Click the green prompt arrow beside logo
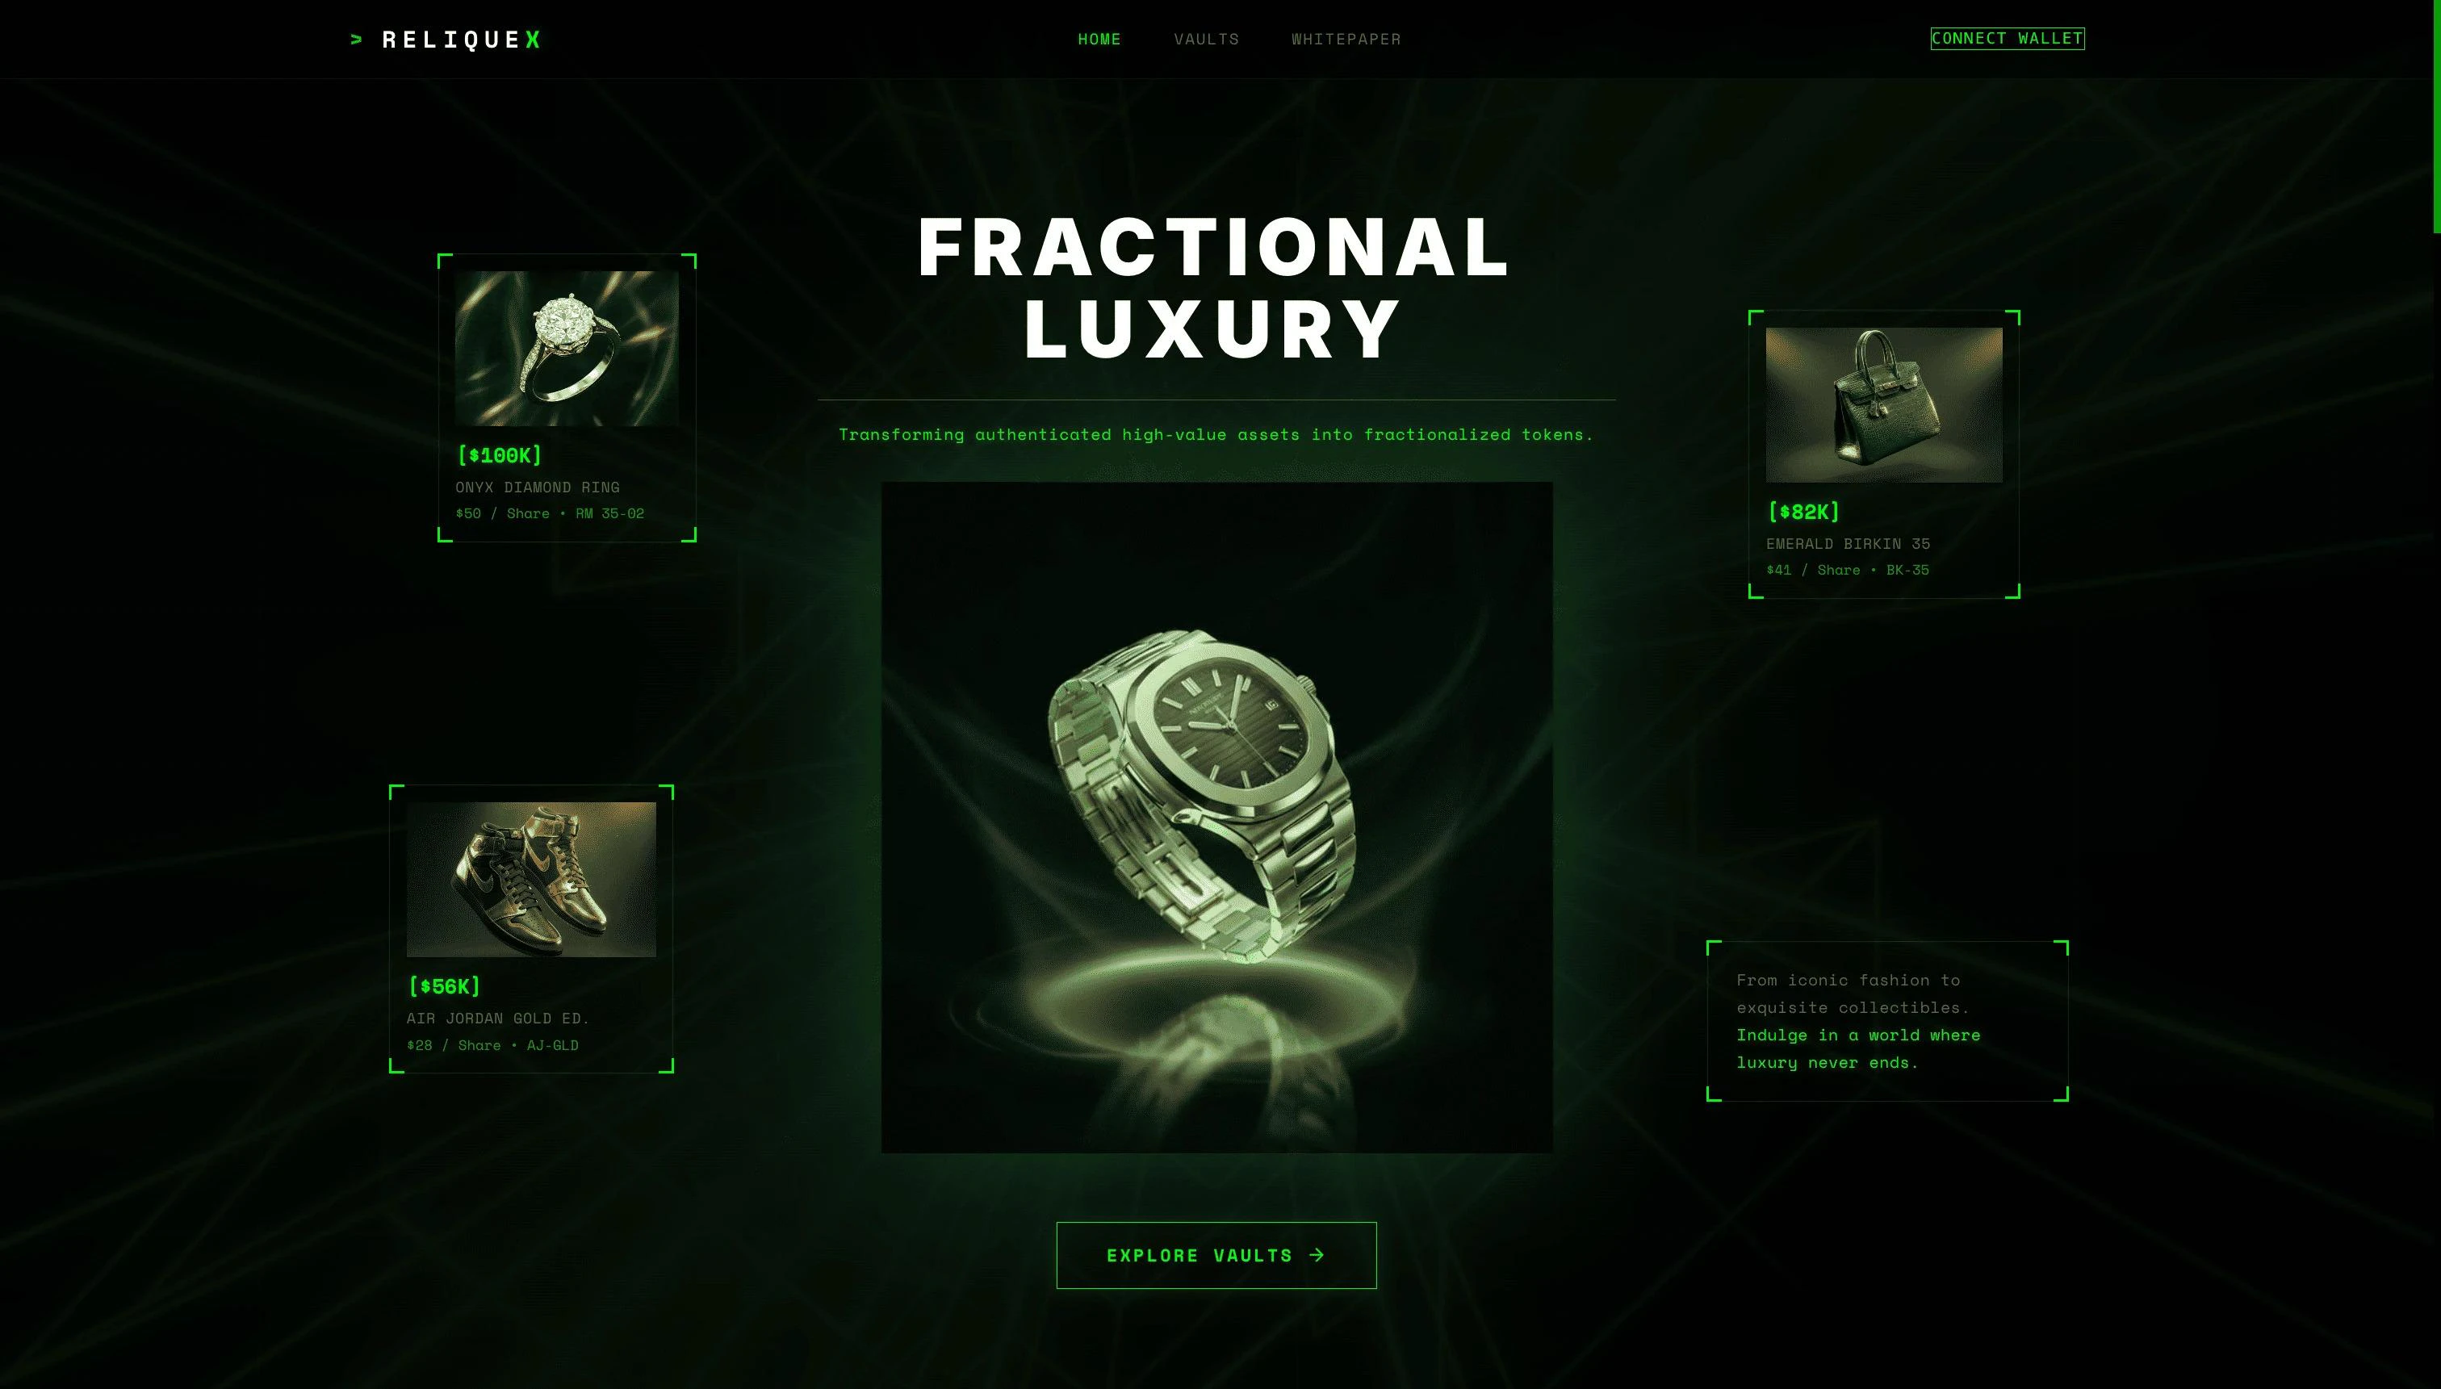Screen dimensions: 2441x1389 [357, 39]
